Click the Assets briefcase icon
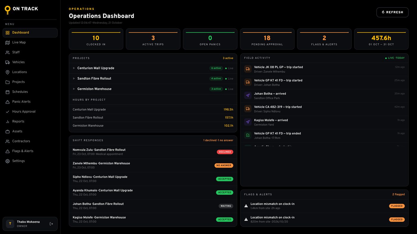 click(7, 131)
